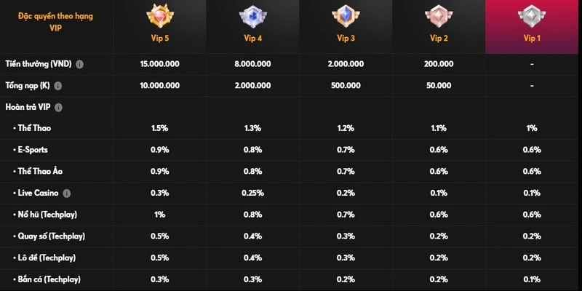Click the Vip 3 badge icon
The width and height of the screenshot is (582, 291).
(x=345, y=17)
